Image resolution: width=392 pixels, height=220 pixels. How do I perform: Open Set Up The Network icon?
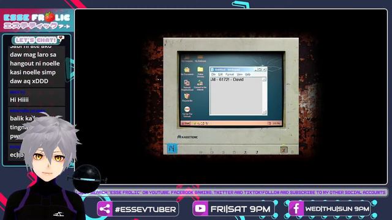(187, 112)
